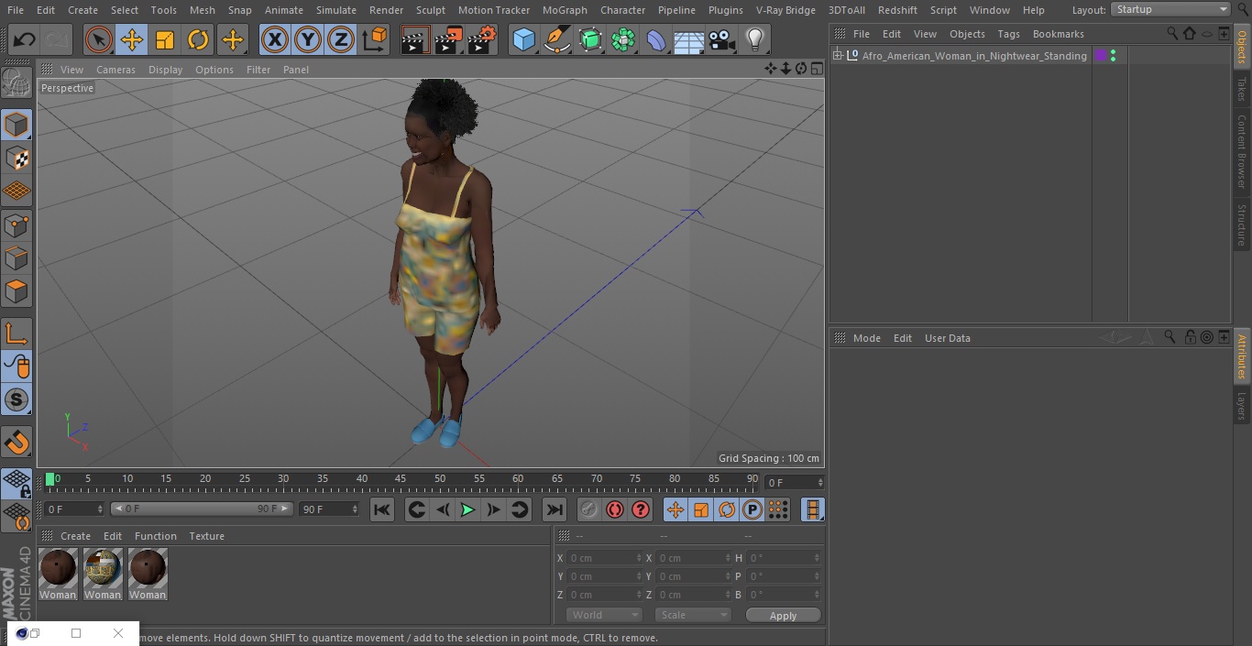
Task: Toggle Tweak mode mouse icon
Action: click(x=16, y=367)
